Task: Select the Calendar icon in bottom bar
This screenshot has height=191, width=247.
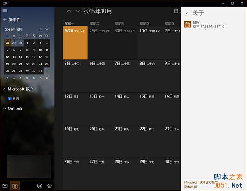Action: click(x=15, y=186)
